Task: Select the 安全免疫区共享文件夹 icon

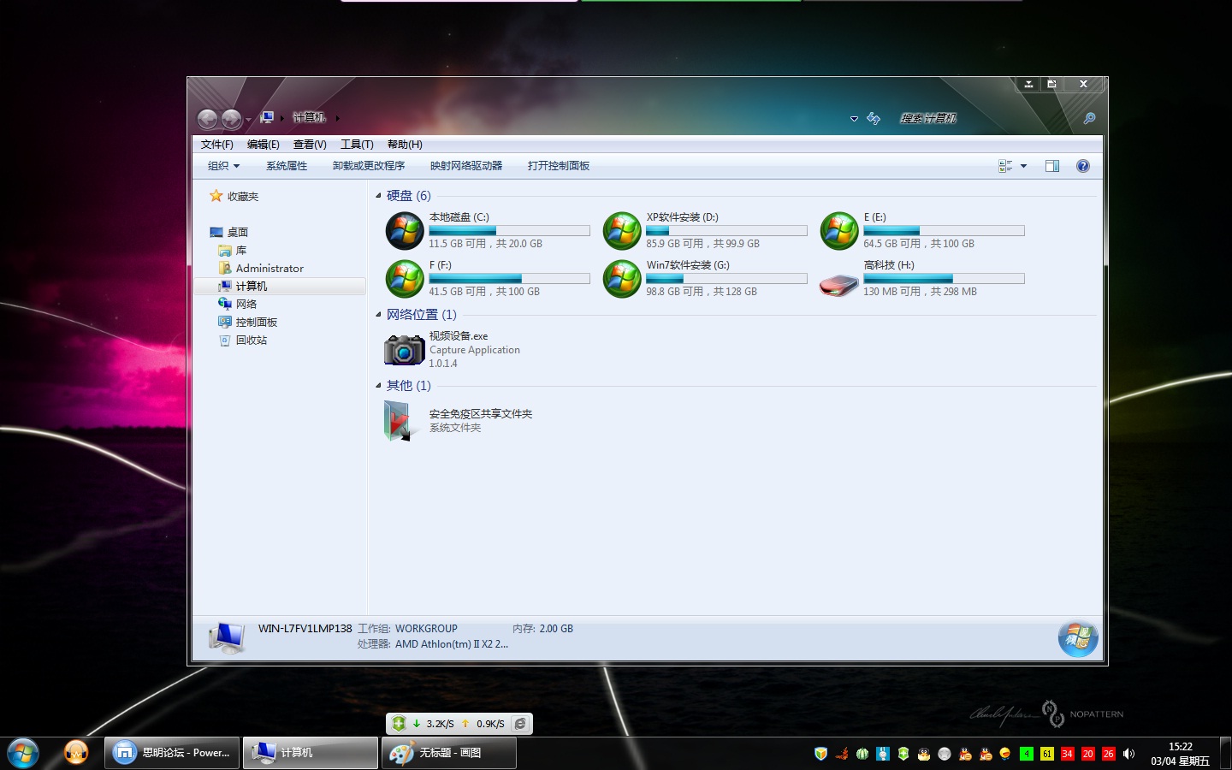Action: click(398, 421)
